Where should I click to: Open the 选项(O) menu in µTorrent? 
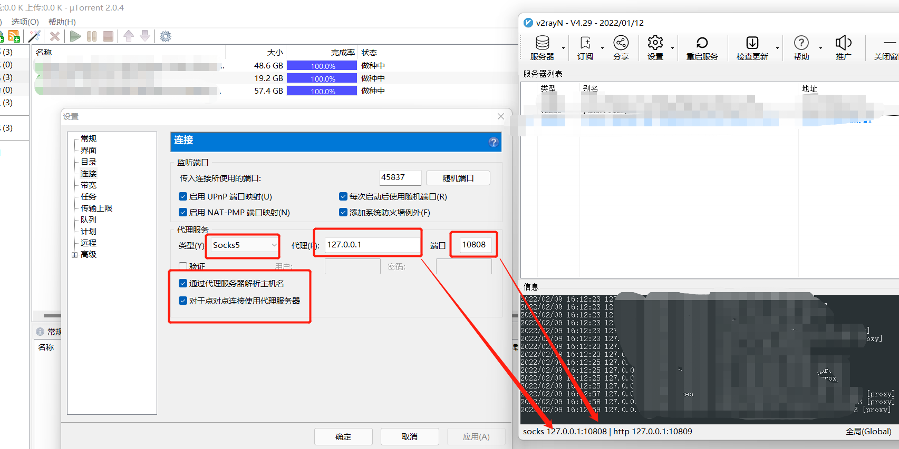[x=25, y=22]
